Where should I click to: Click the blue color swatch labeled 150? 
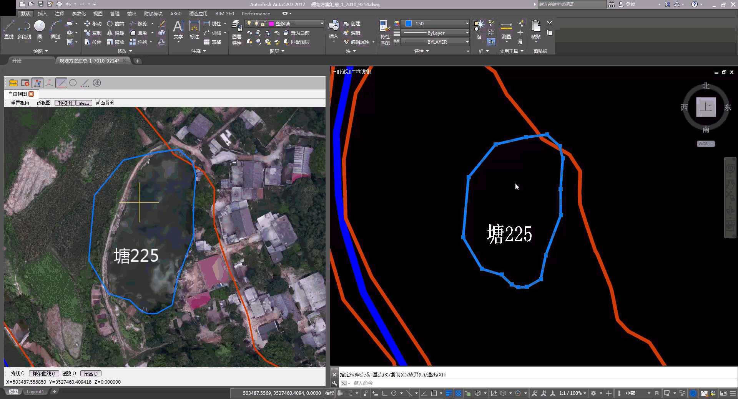pos(409,23)
